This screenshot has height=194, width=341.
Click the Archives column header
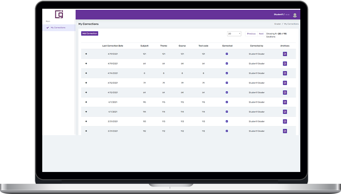pyautogui.click(x=285, y=46)
